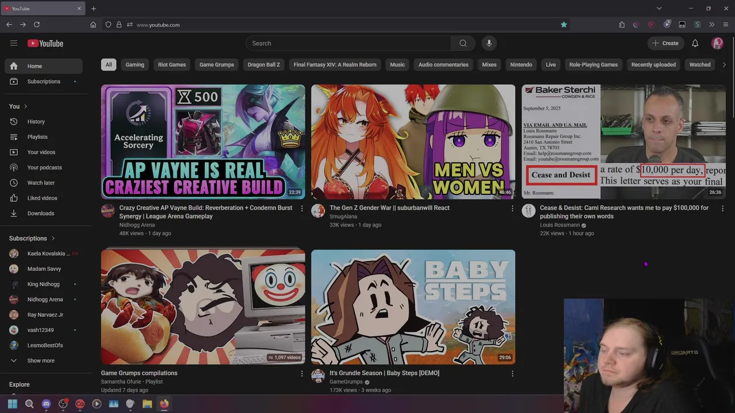
Task: Expand the Subscriptions section heading
Action: coord(32,238)
